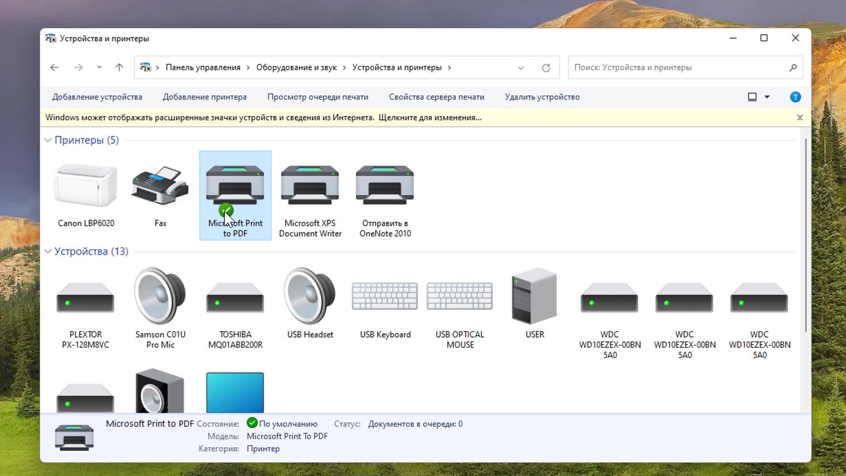Dismiss the yellow information bar
Image resolution: width=846 pixels, height=476 pixels.
(x=800, y=118)
